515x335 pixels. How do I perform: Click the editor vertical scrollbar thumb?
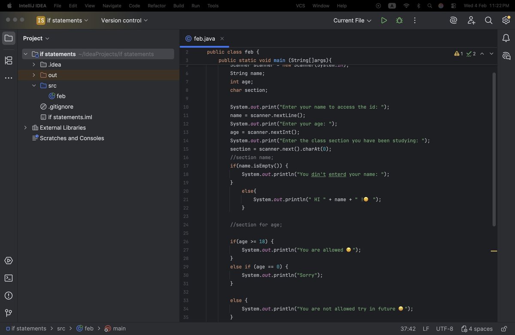pyautogui.click(x=494, y=149)
